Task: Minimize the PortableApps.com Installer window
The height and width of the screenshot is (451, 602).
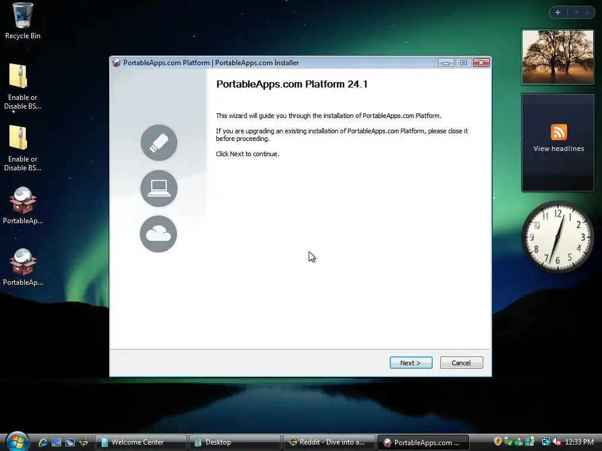Action: (446, 62)
